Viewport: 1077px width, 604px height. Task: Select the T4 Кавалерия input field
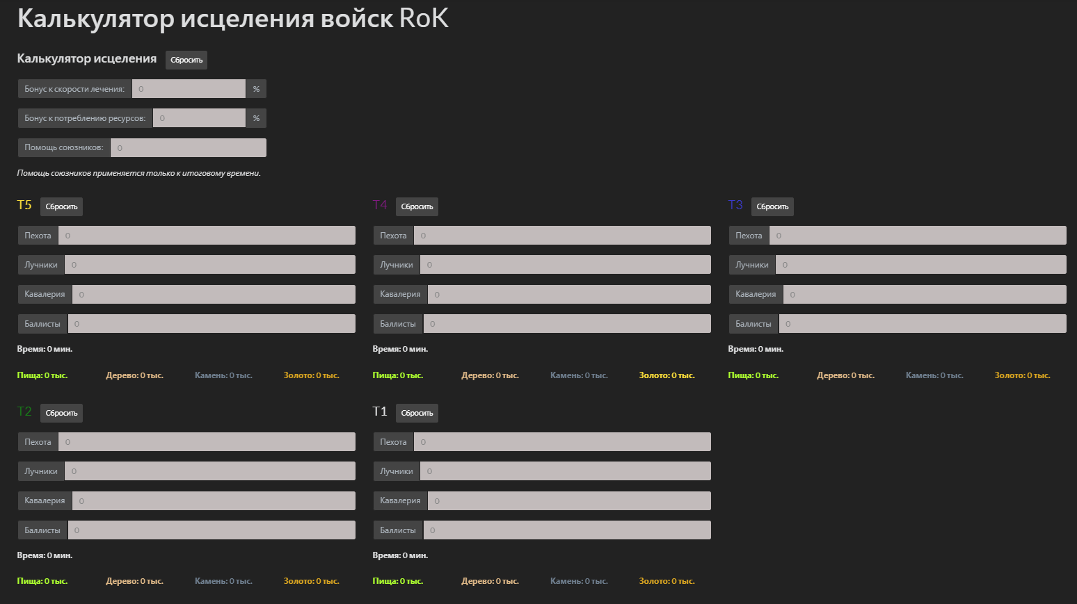coord(569,294)
